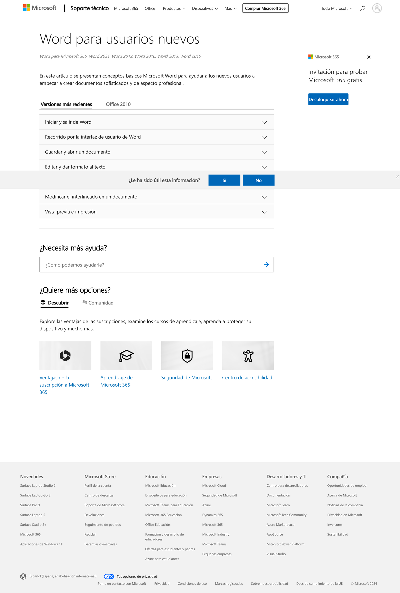The height and width of the screenshot is (593, 400).
Task: Click Sí to rate the information helpful
Action: point(224,180)
